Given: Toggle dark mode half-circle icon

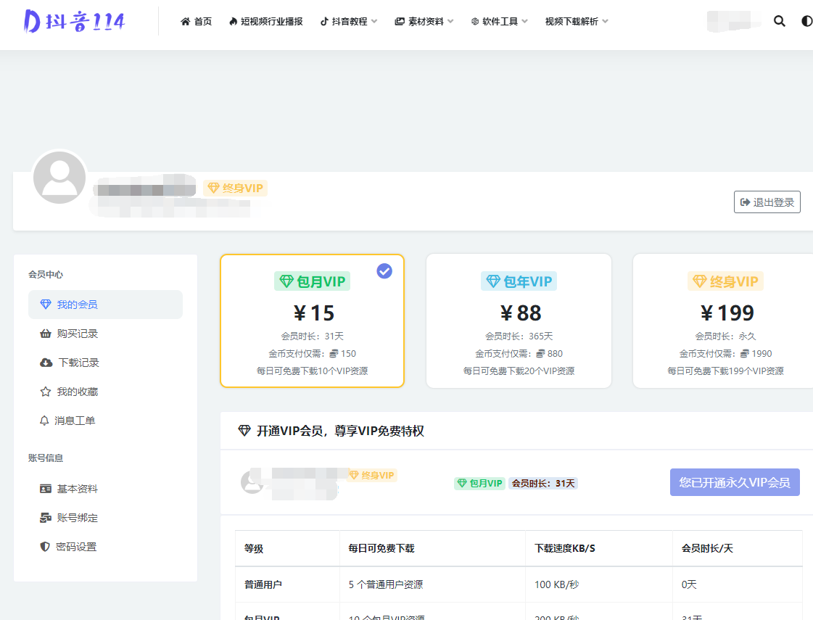Looking at the screenshot, I should (806, 21).
